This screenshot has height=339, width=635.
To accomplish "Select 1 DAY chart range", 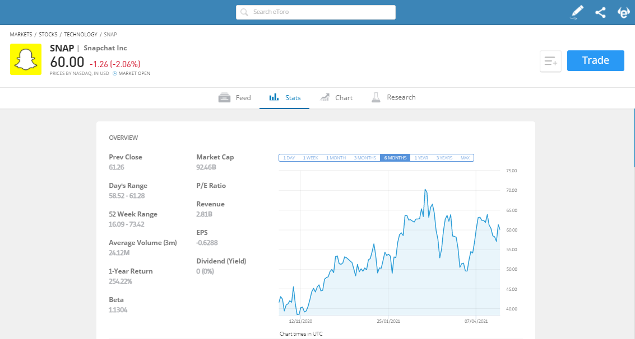I will (289, 158).
